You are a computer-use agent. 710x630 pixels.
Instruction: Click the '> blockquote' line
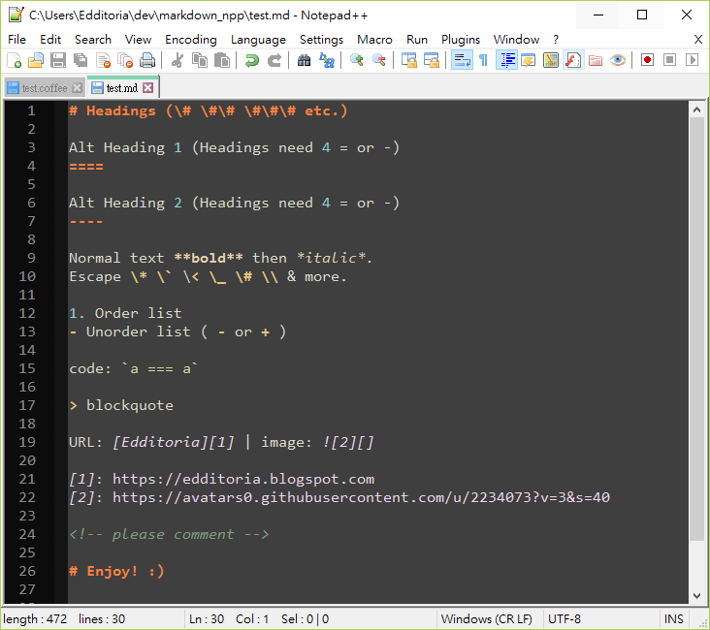pyautogui.click(x=121, y=405)
